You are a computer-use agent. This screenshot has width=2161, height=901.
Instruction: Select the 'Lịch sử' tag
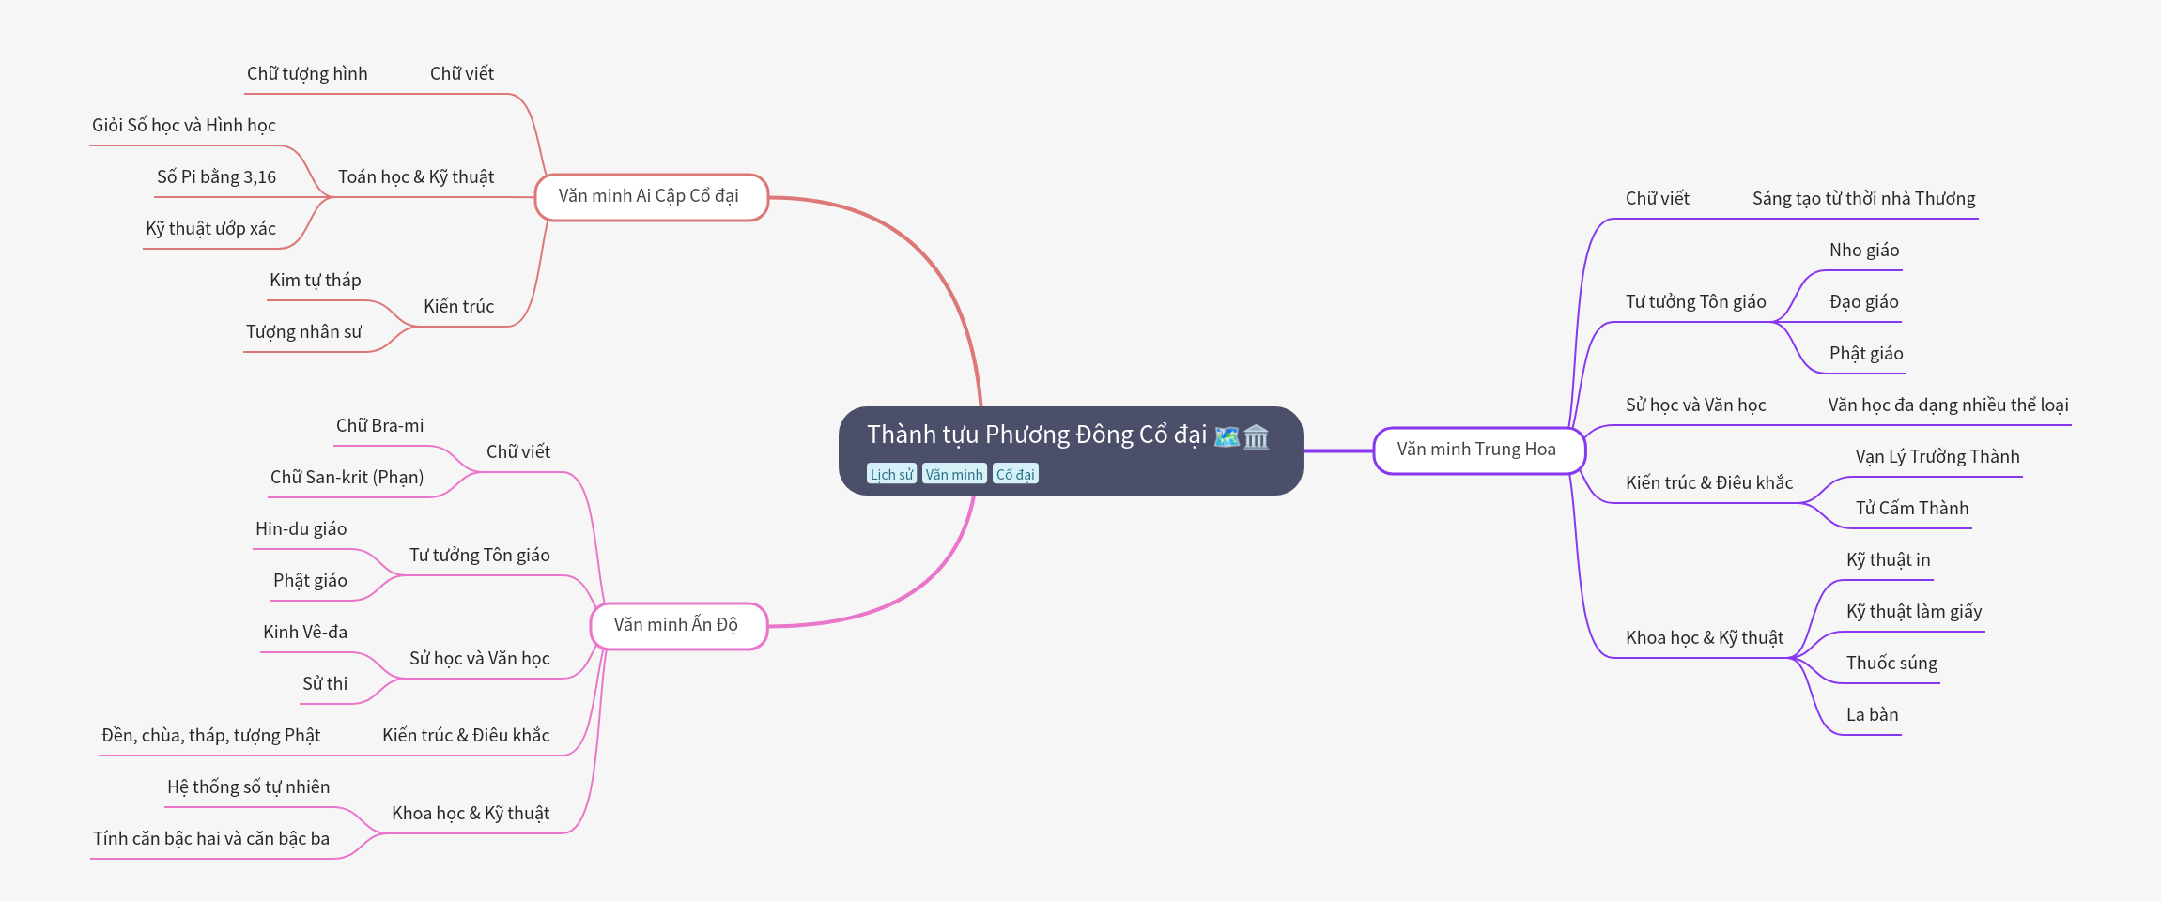(890, 474)
